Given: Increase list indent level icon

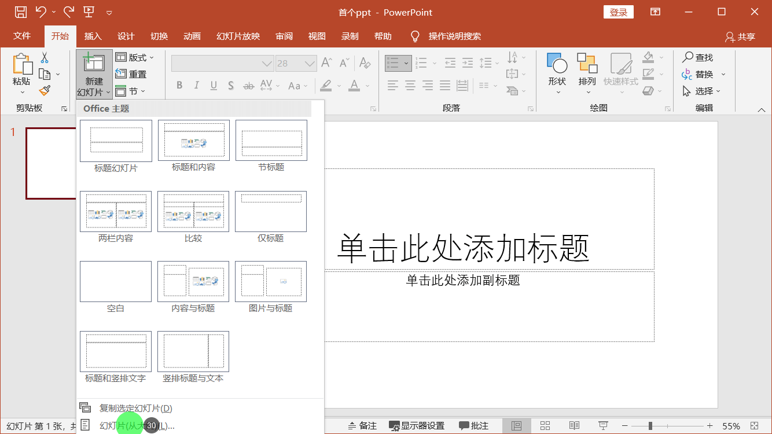Looking at the screenshot, I should pyautogui.click(x=468, y=63).
